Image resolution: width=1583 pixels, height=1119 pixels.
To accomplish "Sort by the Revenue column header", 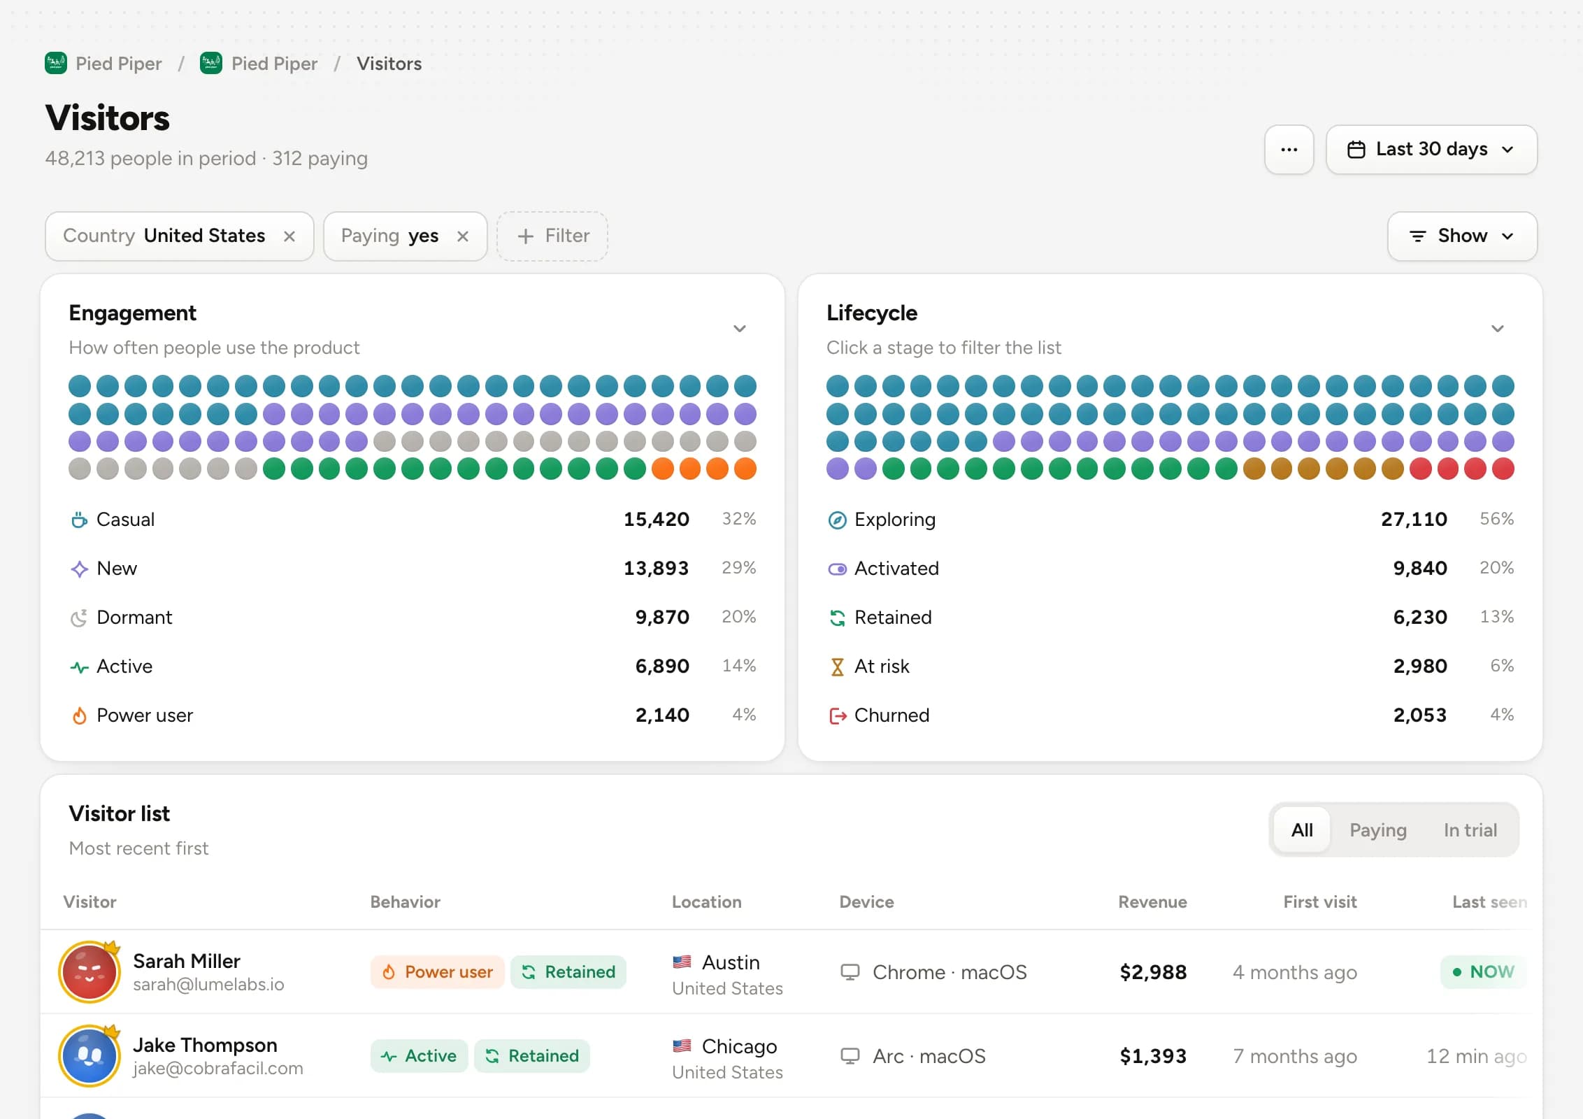I will pos(1152,902).
